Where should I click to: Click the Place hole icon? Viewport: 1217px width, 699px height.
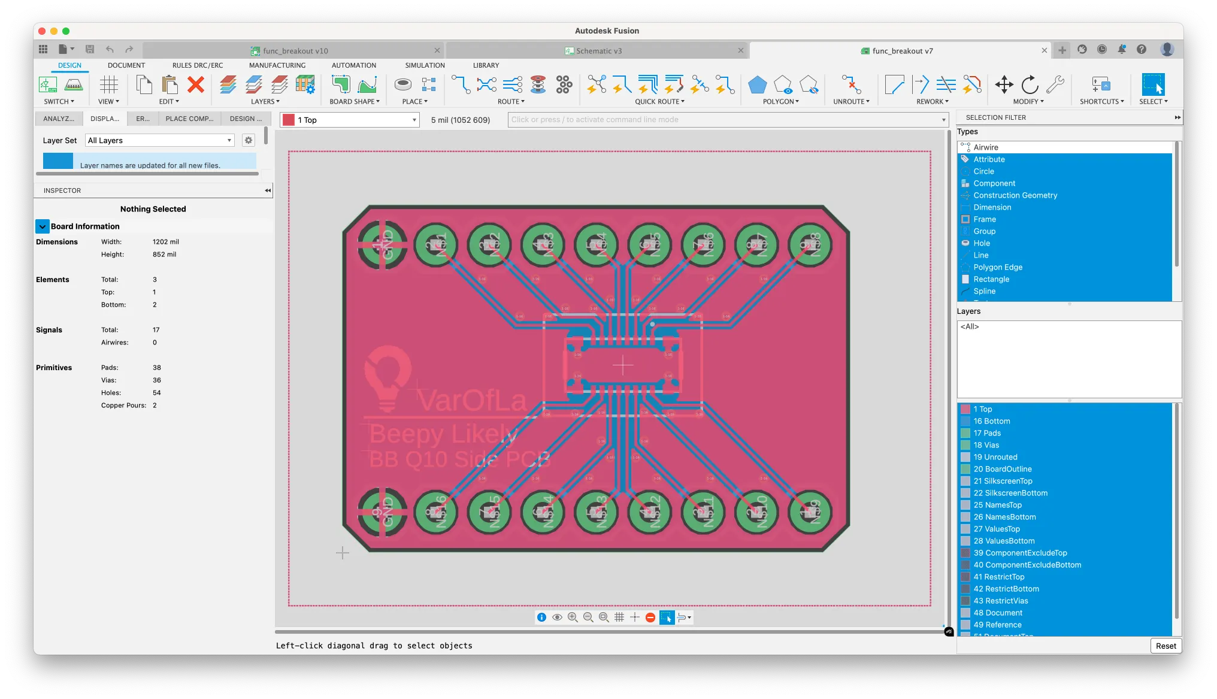403,84
